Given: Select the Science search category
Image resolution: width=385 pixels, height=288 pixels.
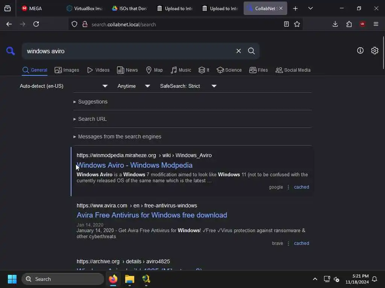Looking at the screenshot, I should (x=229, y=70).
